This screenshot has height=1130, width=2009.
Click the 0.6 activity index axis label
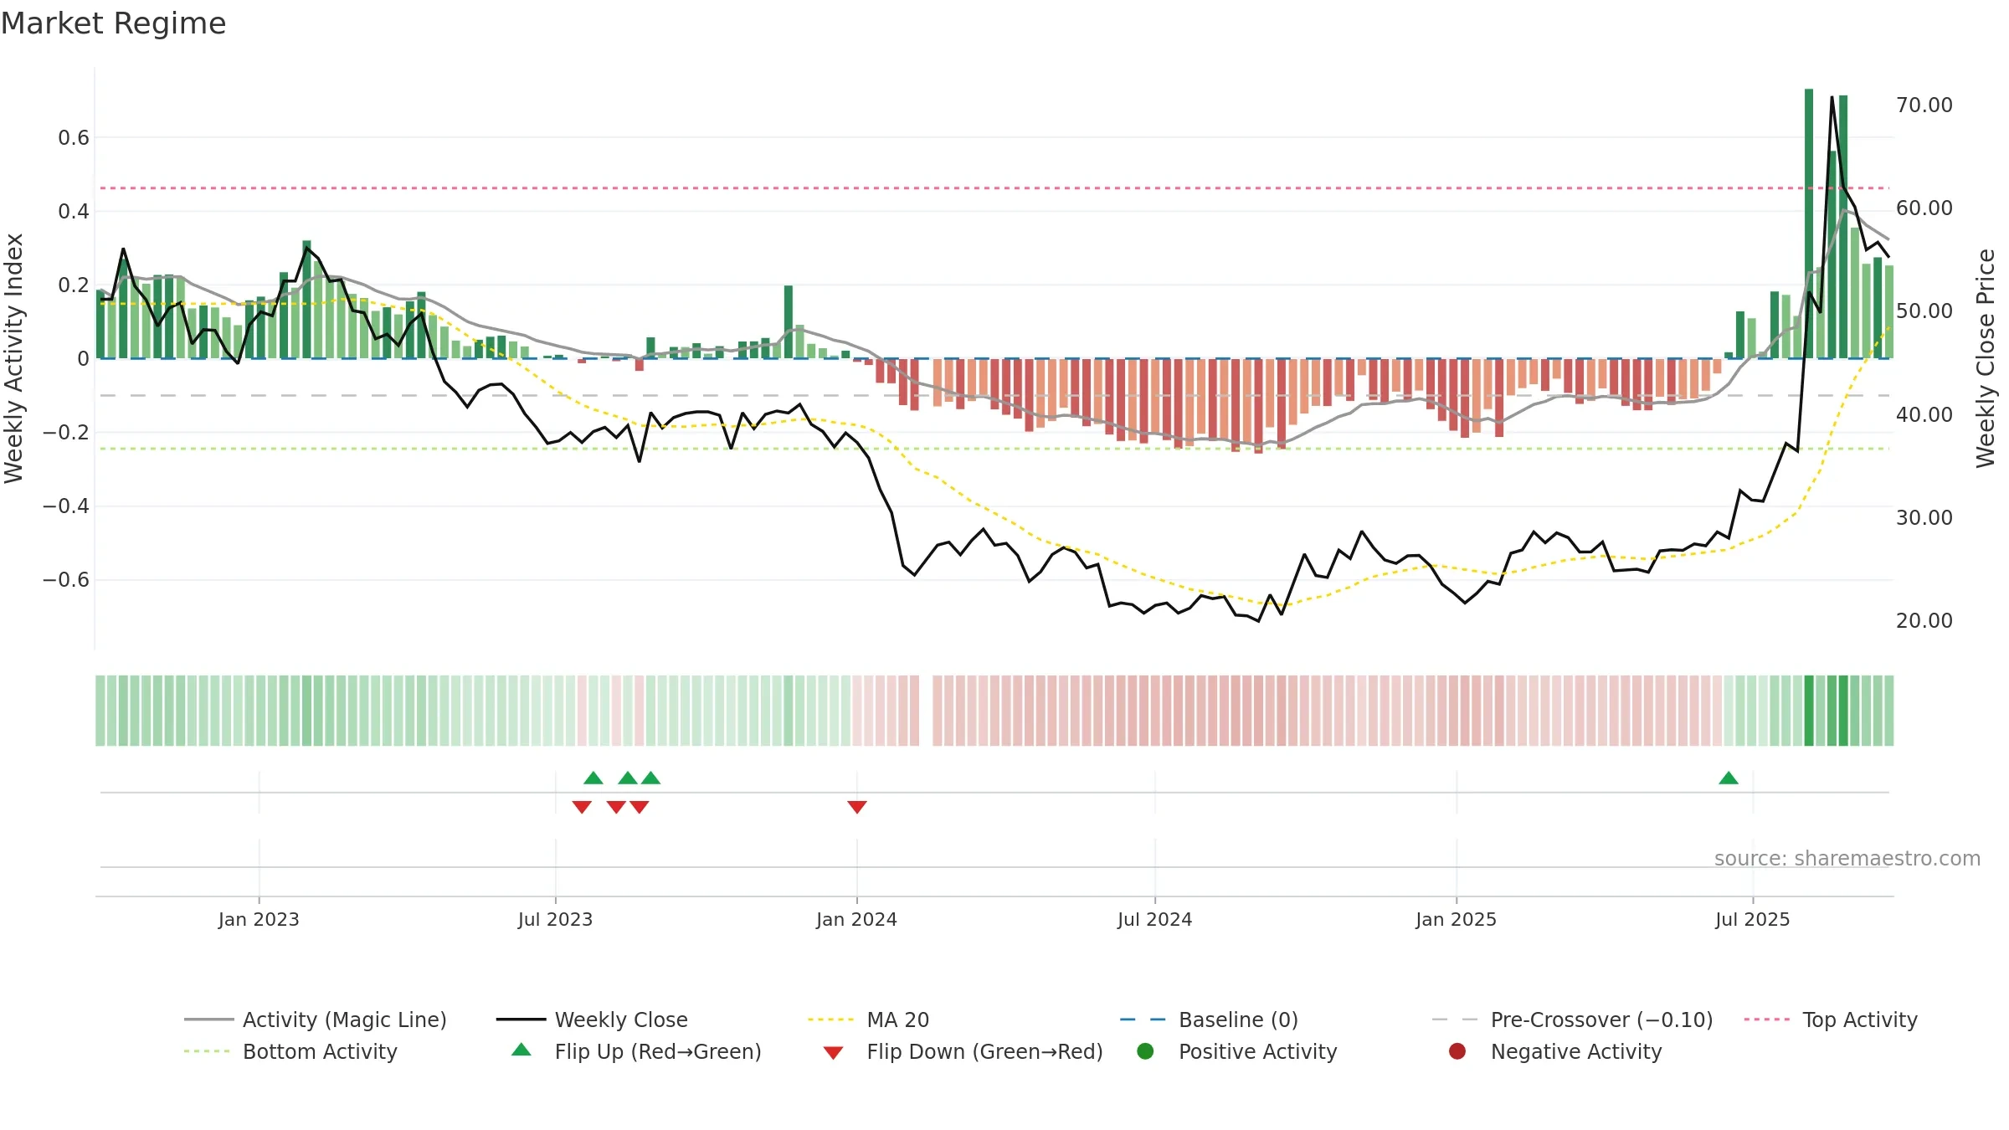tap(74, 137)
